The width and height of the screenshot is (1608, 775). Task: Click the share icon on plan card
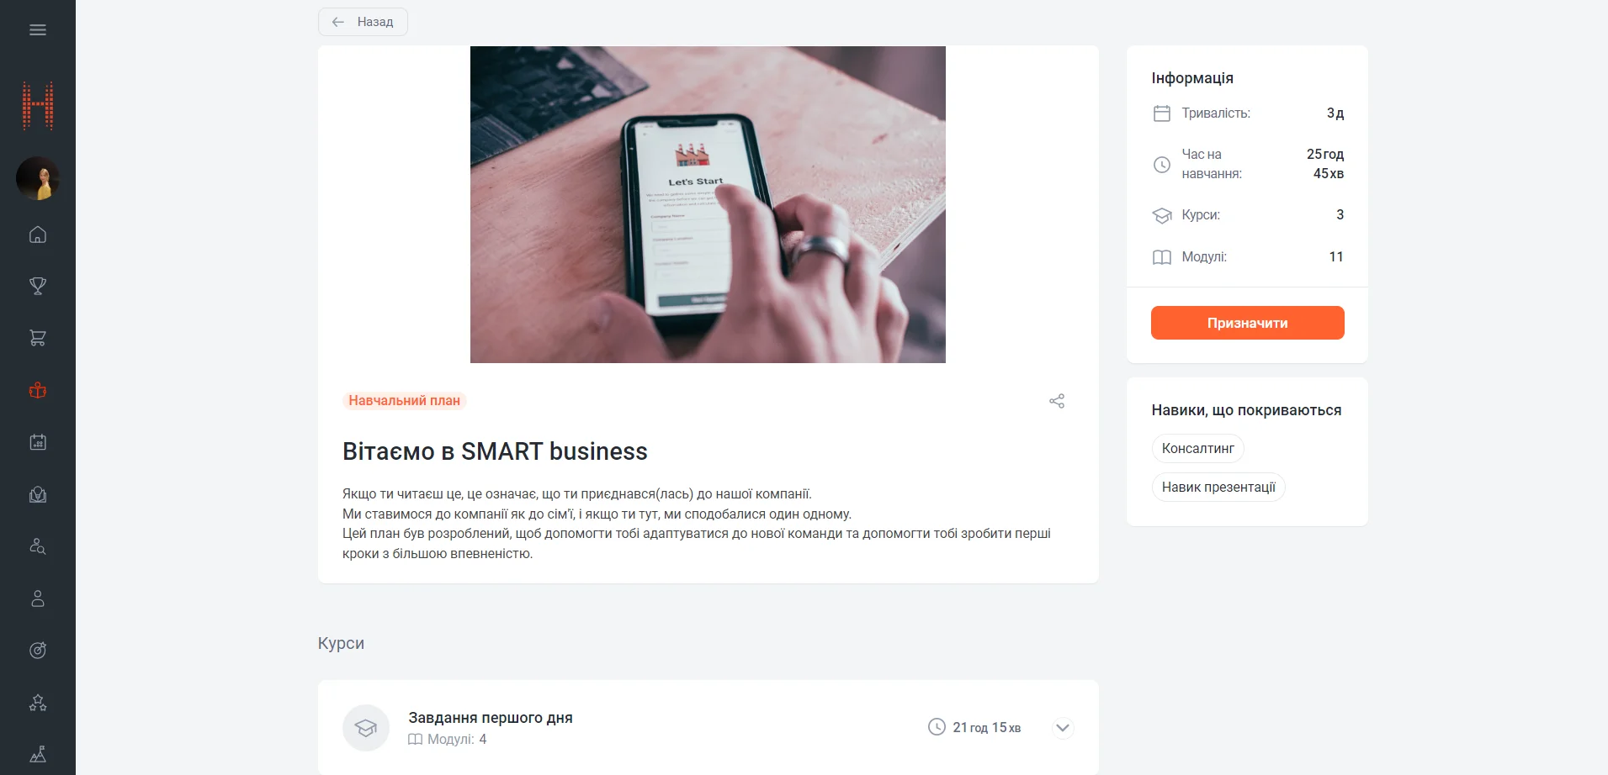1057,401
